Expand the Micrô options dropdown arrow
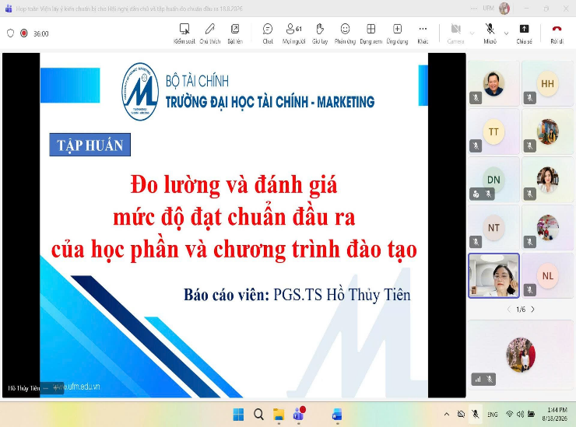The image size is (576, 427). point(506,33)
